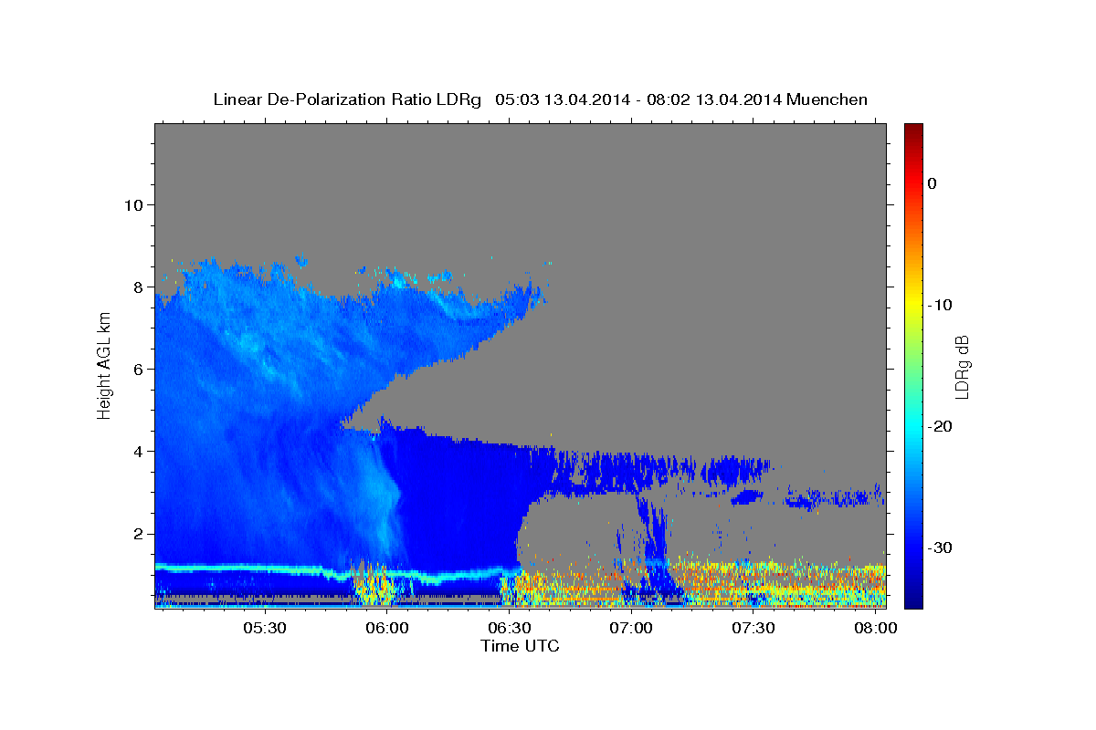Click the dark blue bottom of colorbar
This screenshot has height=730, width=1096.
click(913, 601)
